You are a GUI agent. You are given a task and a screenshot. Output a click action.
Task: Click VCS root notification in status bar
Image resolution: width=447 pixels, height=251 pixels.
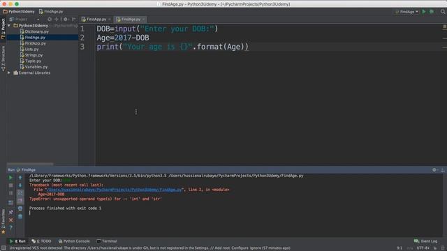[x=149, y=248]
